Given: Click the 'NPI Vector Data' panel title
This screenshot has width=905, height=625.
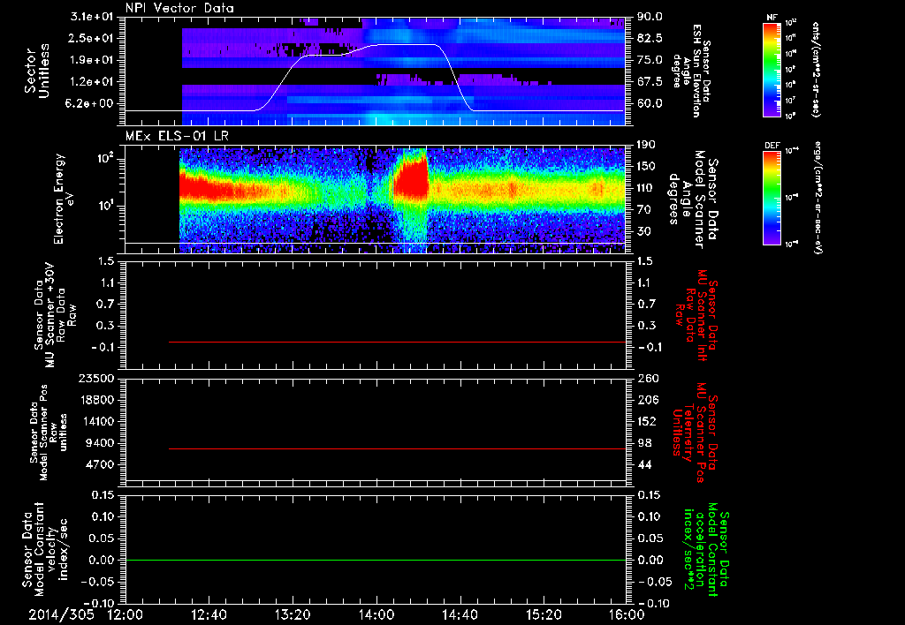Looking at the screenshot, I should point(180,8).
